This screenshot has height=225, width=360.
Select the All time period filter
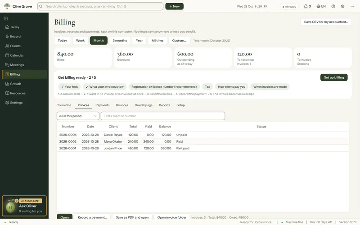point(157,40)
